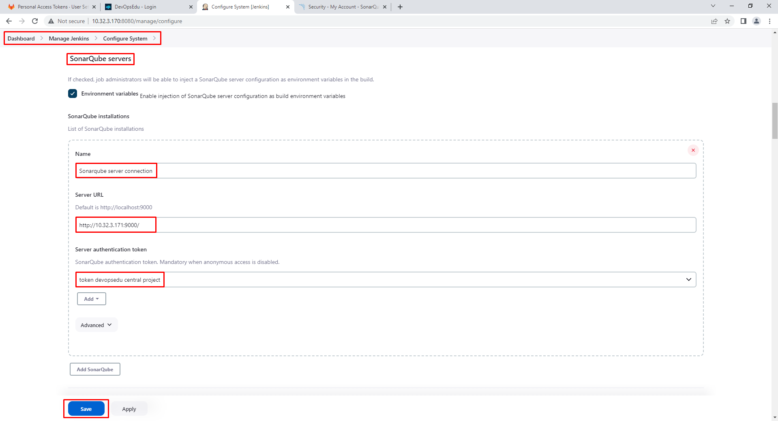The width and height of the screenshot is (778, 421).
Task: Go to the Manage Jenkins breadcrumb link
Action: (x=69, y=38)
